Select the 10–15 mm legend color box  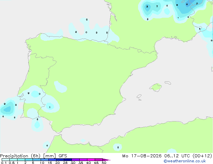[x=45, y=160]
